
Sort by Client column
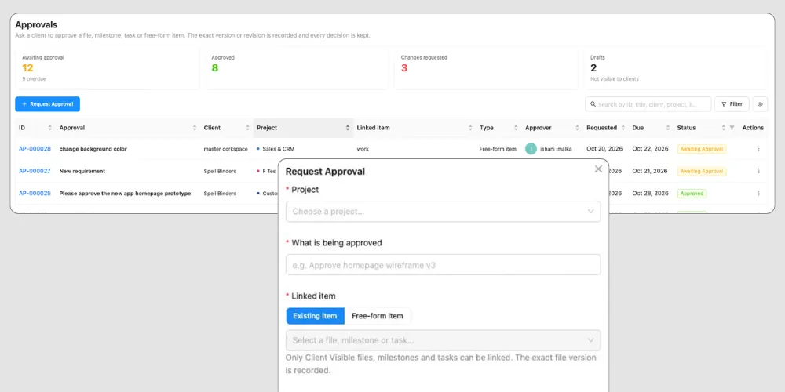[247, 128]
